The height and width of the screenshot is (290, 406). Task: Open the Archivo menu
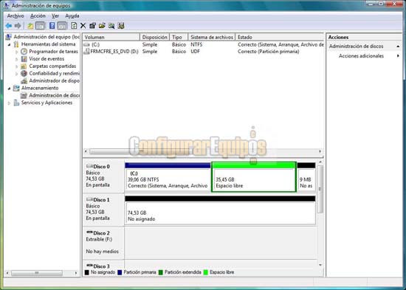[16, 16]
